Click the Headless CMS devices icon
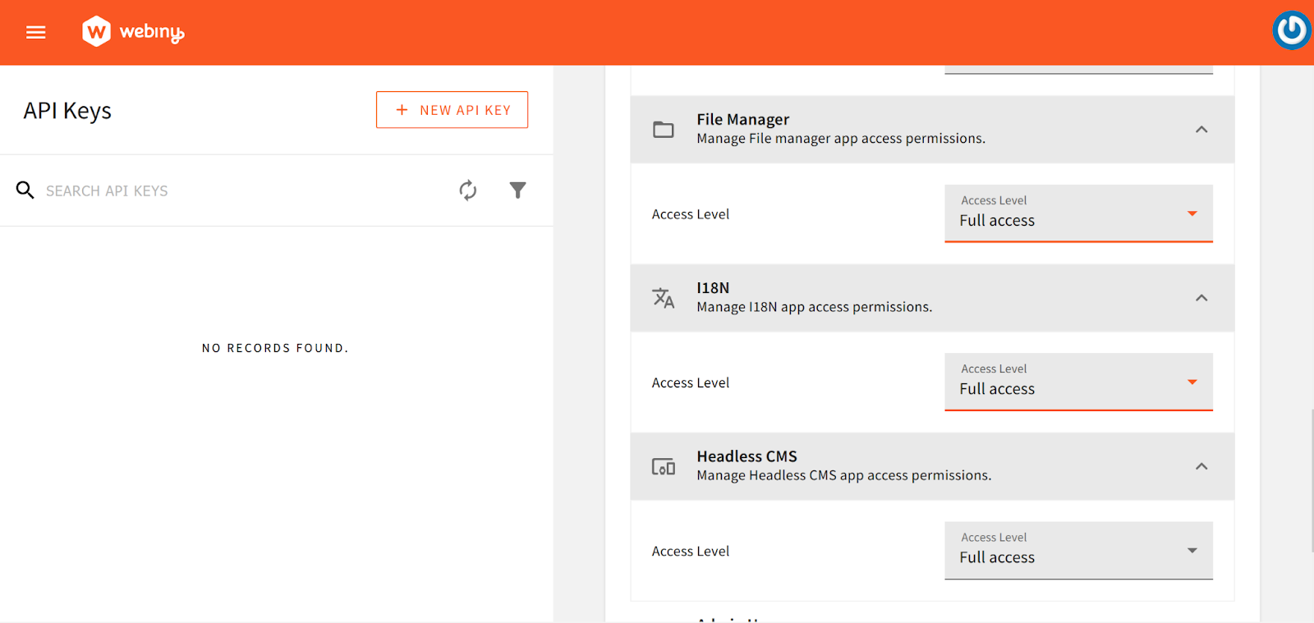1314x623 pixels. coord(664,466)
